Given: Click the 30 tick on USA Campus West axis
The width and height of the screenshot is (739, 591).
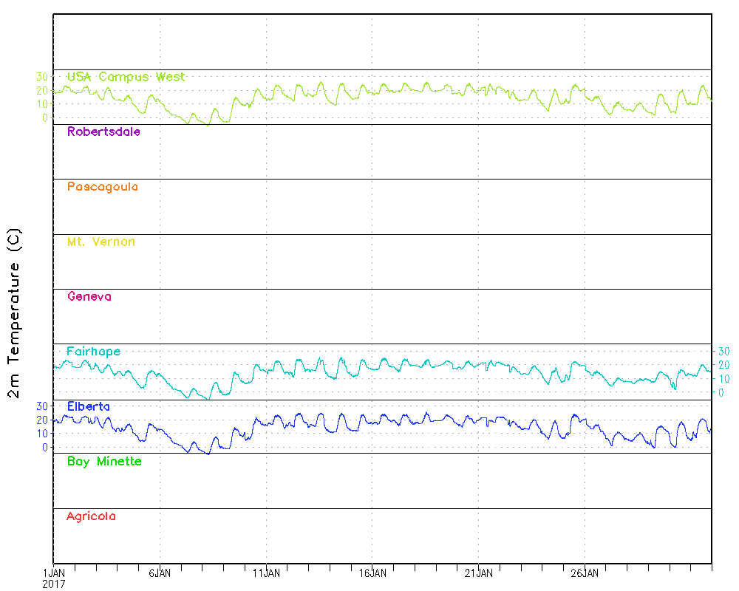Looking at the screenshot, I should click(41, 77).
